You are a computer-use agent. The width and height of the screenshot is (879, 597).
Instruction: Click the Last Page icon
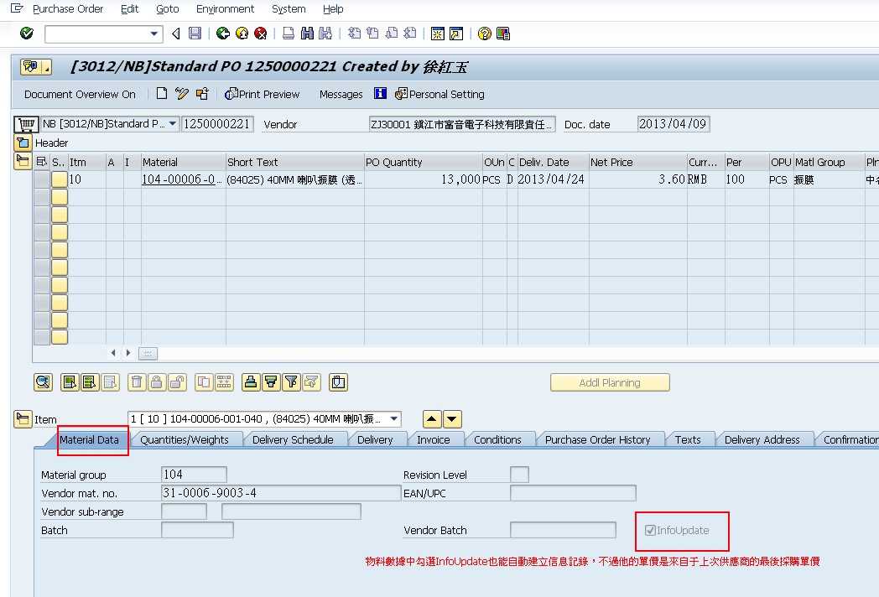410,34
